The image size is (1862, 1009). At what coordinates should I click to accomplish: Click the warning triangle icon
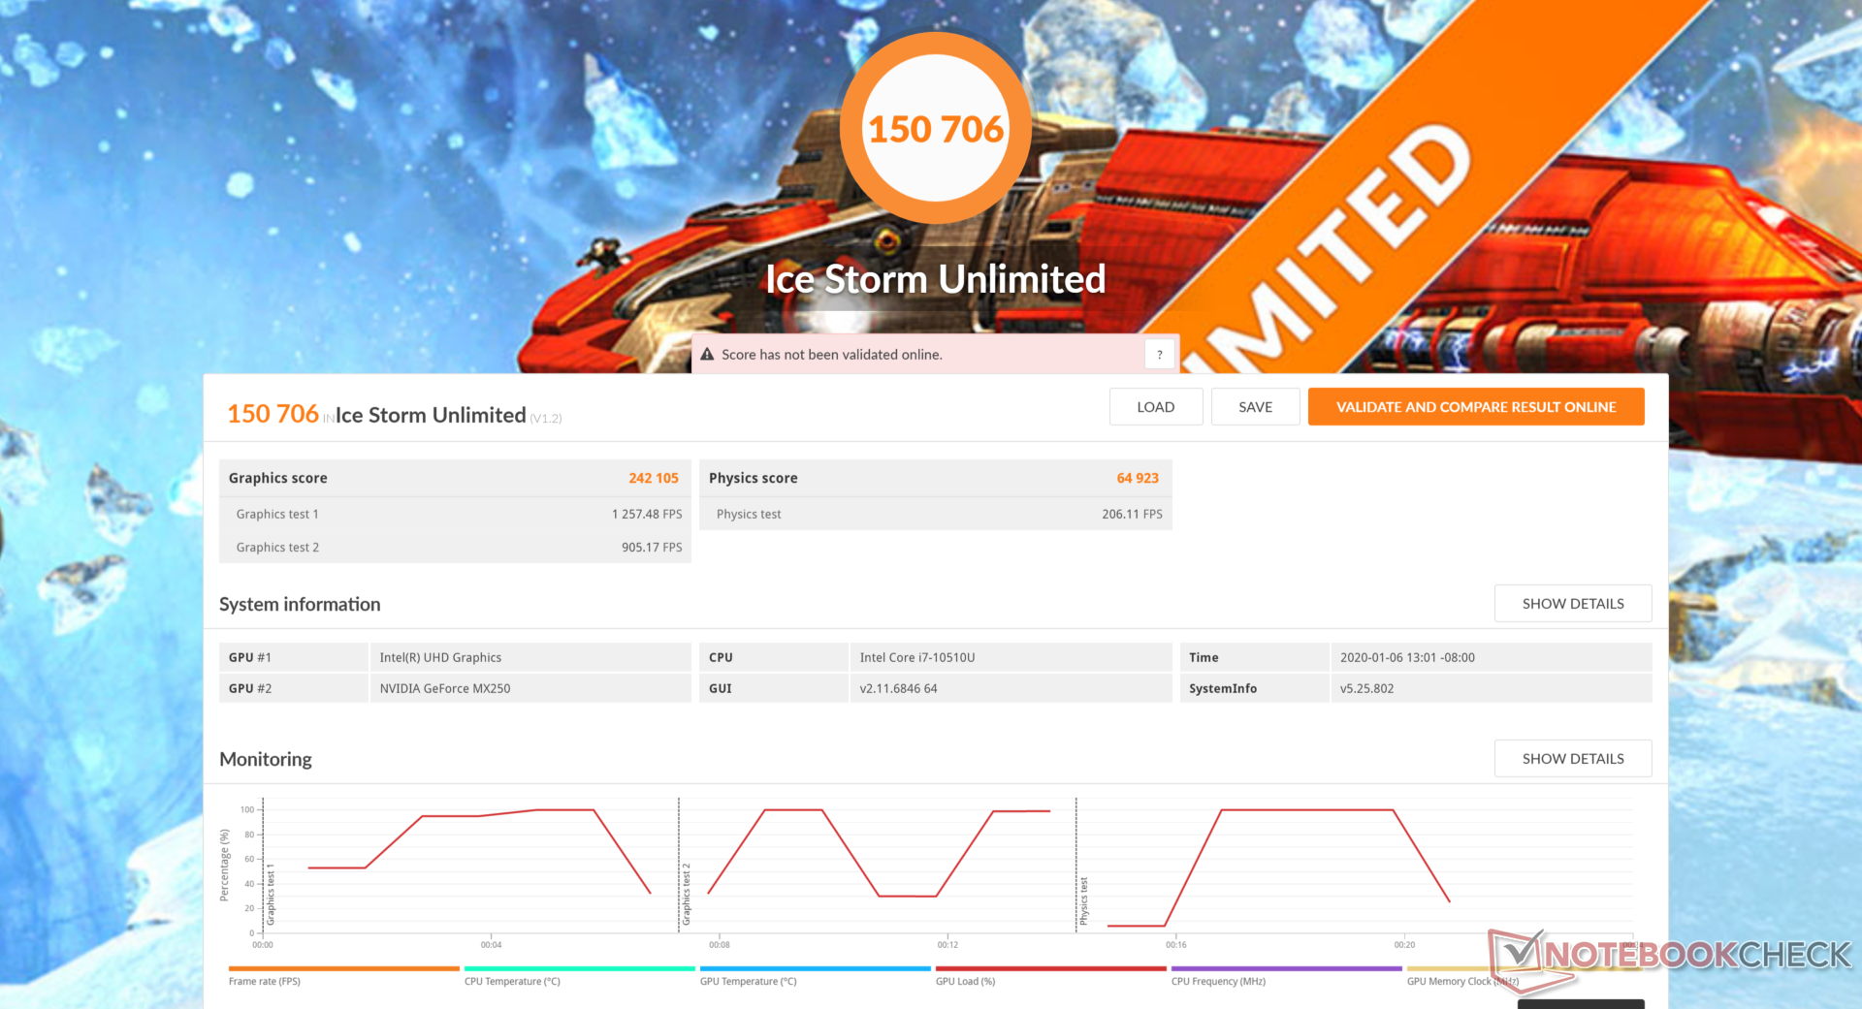pos(707,355)
